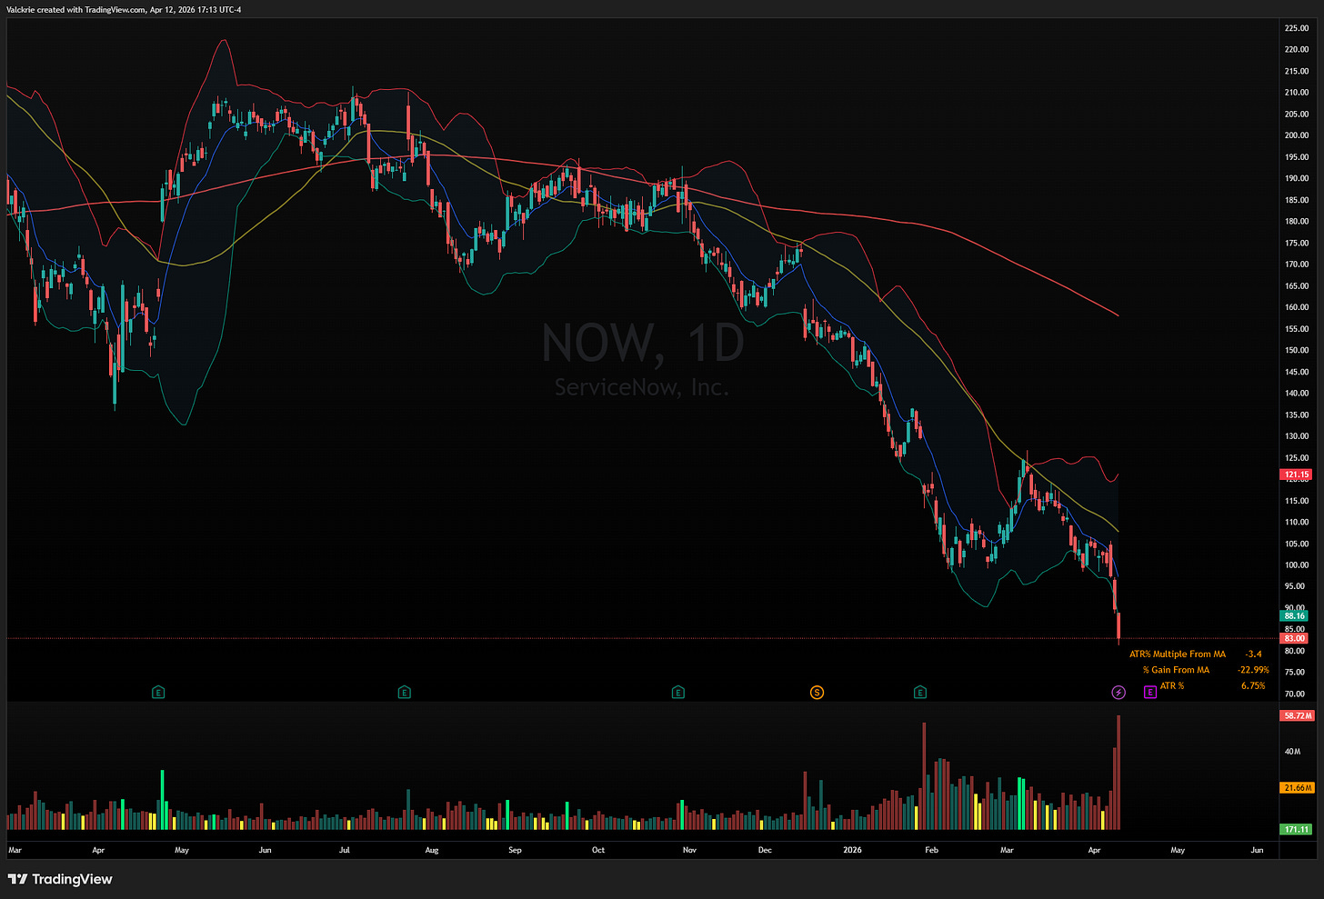Click the 225.00 price axis label
This screenshot has height=899, width=1324.
point(1297,28)
